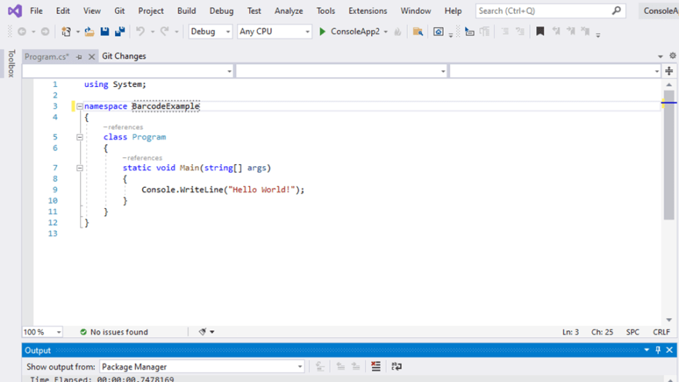
Task: Expand the Toolbox side panel
Action: pos(12,63)
